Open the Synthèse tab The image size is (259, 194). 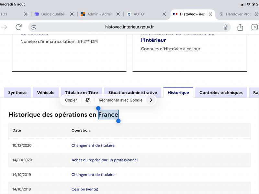coord(17,92)
